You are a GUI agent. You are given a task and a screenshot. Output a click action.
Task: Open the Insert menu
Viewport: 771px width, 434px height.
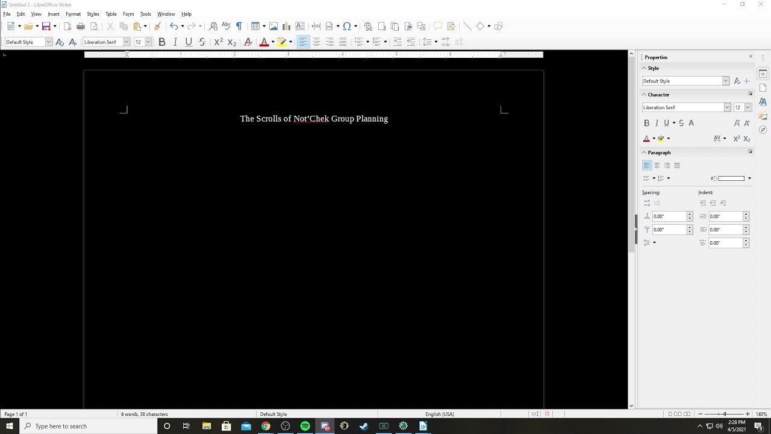(54, 14)
